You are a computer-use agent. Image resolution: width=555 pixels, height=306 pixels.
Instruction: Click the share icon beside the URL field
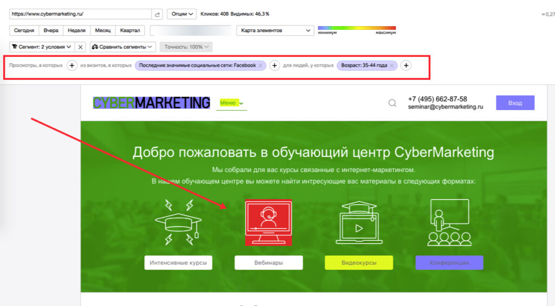click(x=157, y=14)
